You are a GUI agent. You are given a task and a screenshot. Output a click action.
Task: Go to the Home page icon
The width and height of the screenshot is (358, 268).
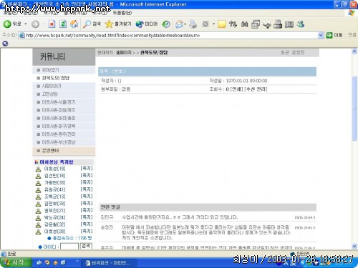74,24
